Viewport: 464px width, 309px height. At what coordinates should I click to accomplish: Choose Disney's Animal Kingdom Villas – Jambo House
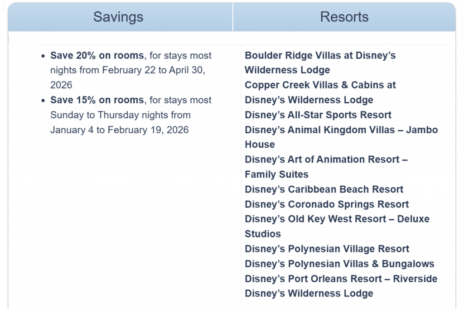(341, 130)
